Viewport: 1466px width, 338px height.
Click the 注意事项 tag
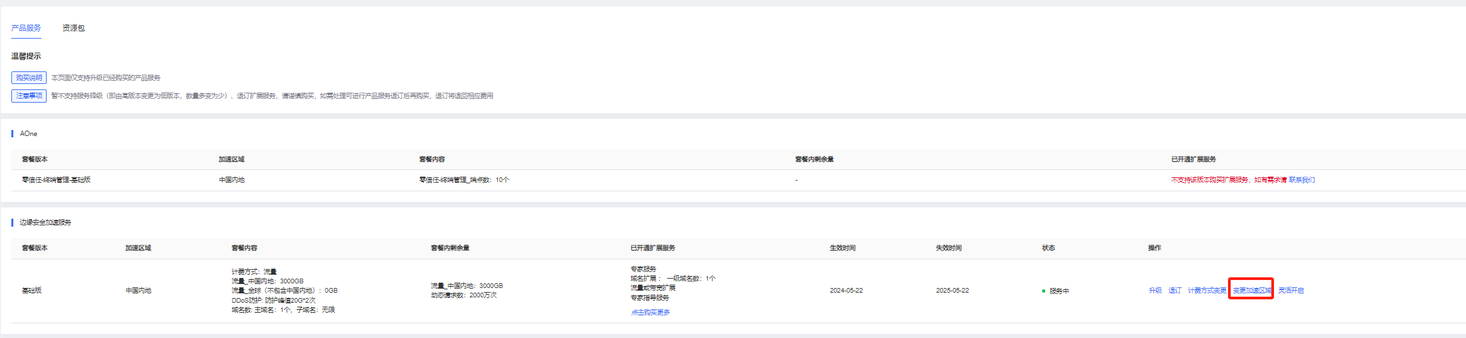coord(29,95)
